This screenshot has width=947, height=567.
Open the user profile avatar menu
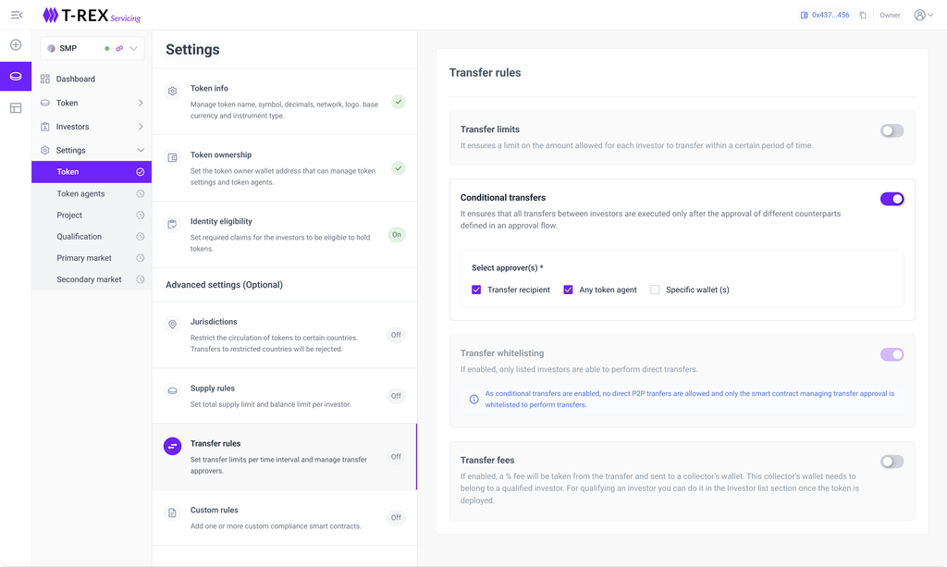click(x=923, y=15)
